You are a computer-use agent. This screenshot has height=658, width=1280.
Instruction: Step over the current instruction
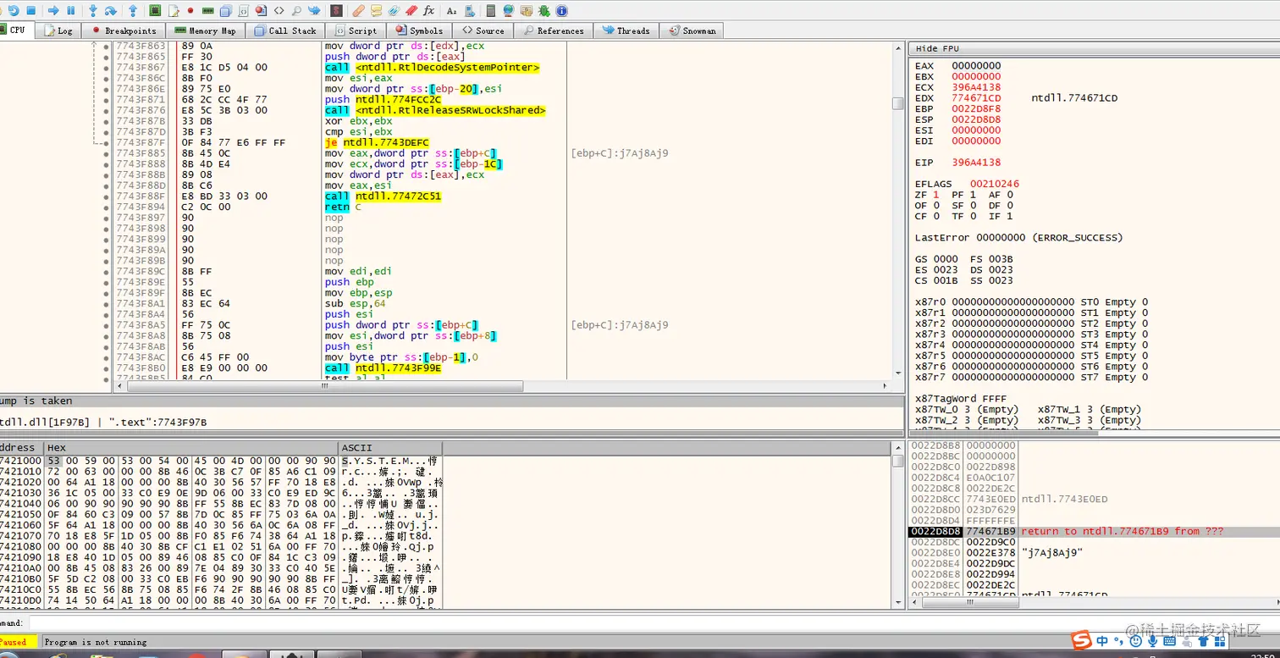pyautogui.click(x=111, y=10)
